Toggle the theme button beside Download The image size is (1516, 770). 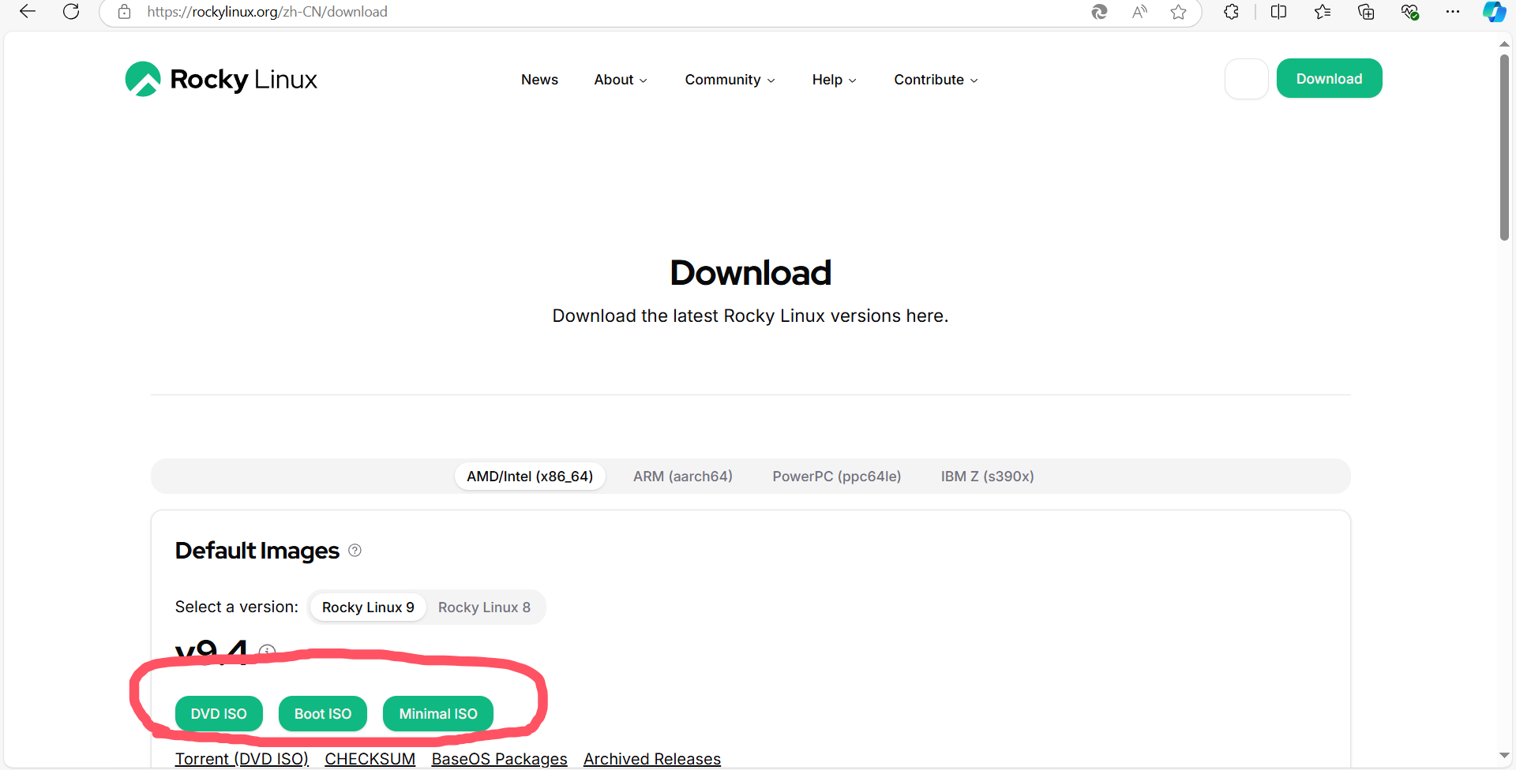(1247, 79)
